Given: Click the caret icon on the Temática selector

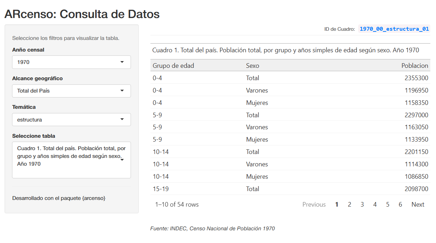Looking at the screenshot, I should [x=122, y=119].
